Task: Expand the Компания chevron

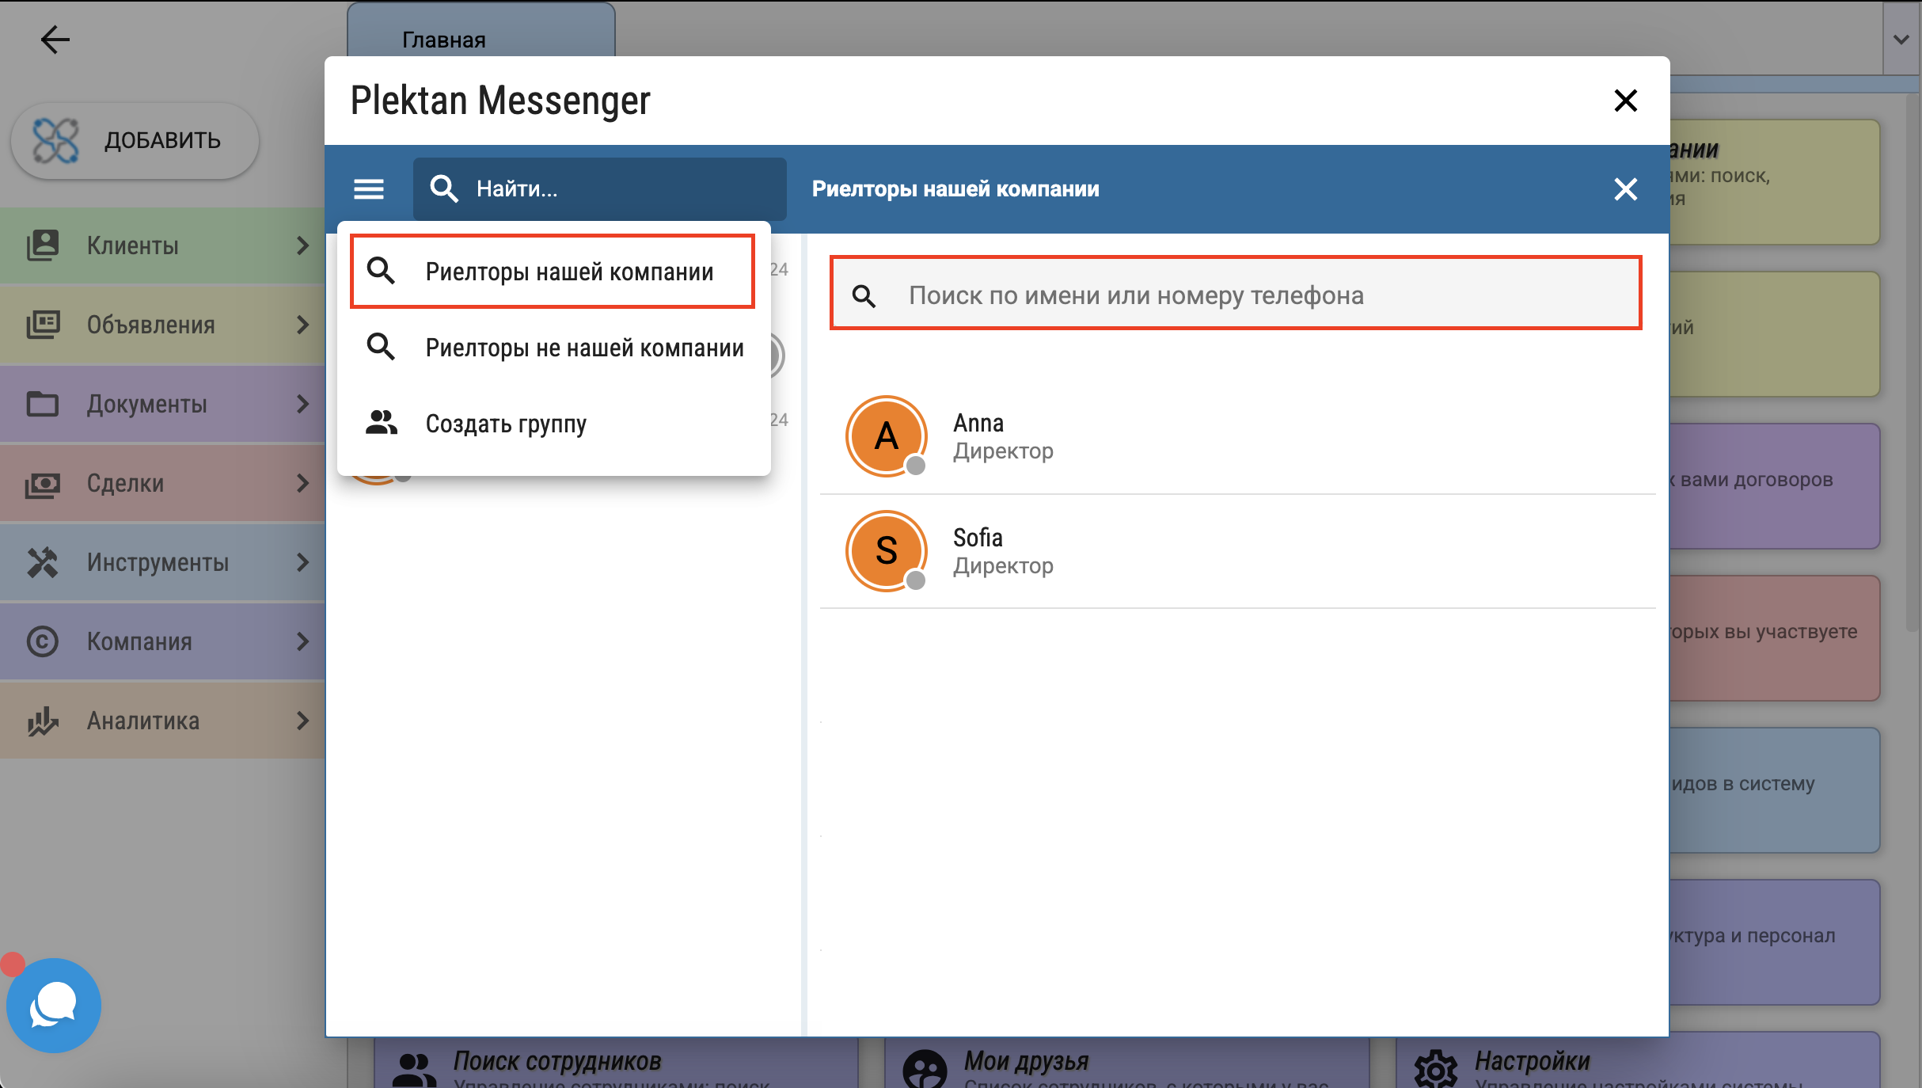Action: point(302,641)
